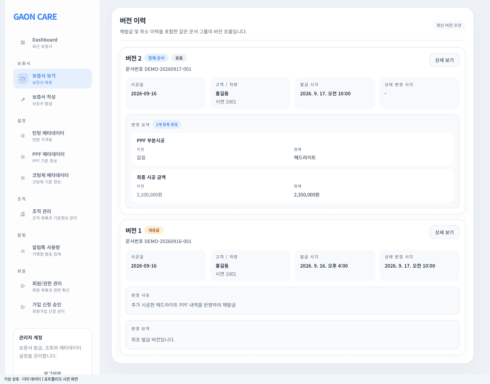The height and width of the screenshot is (384, 490).
Task: Click 버전 1 발급 시각 오후 4:00
Action: (x=324, y=266)
